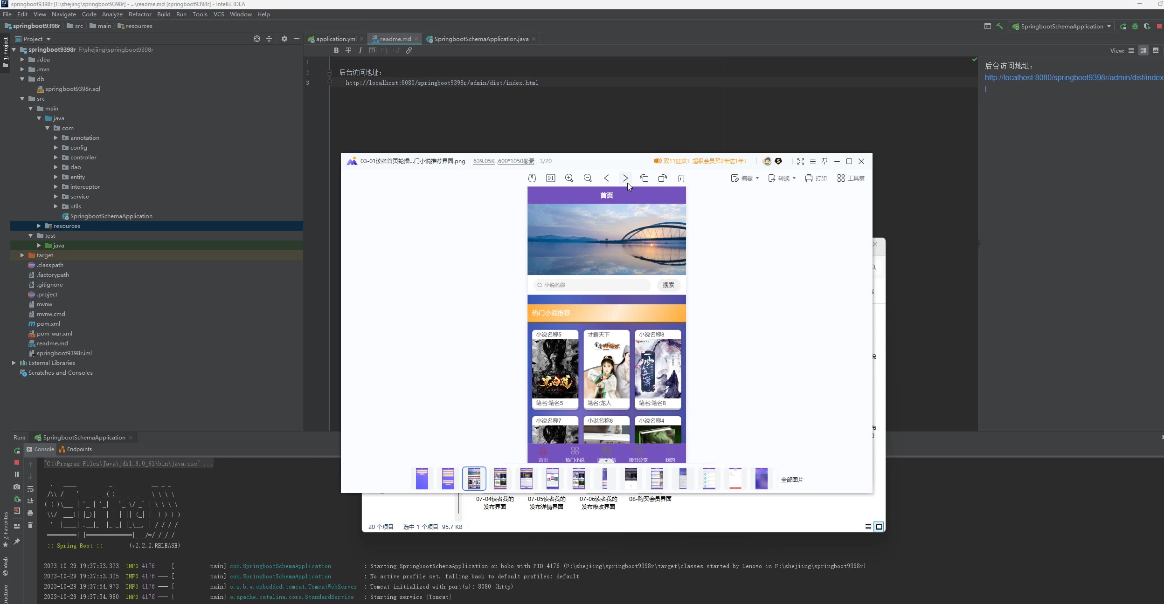Pin the image viewer window on top
The width and height of the screenshot is (1164, 604).
coord(824,161)
